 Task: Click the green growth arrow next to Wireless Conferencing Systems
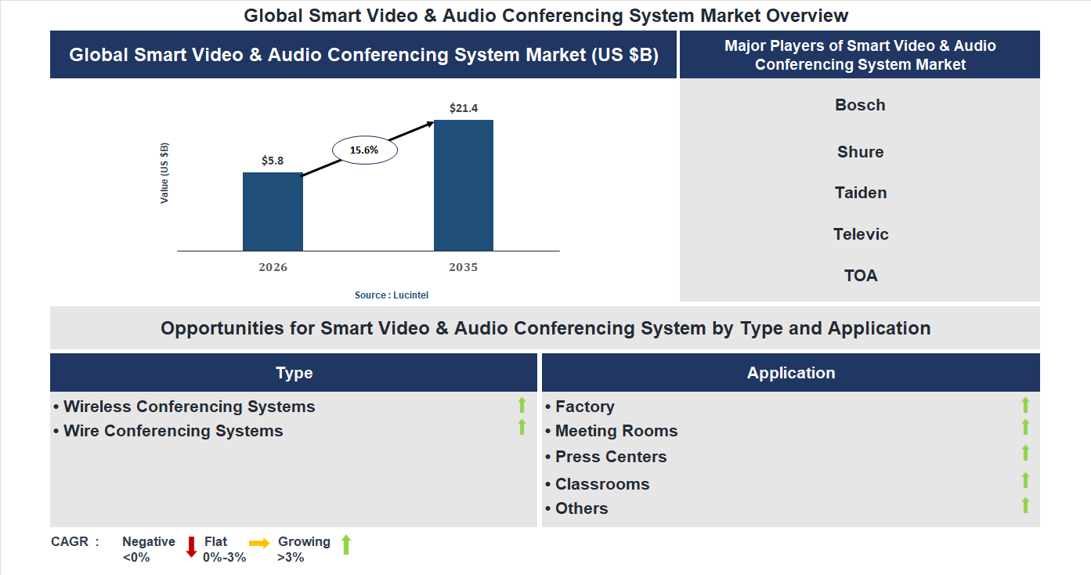522,405
